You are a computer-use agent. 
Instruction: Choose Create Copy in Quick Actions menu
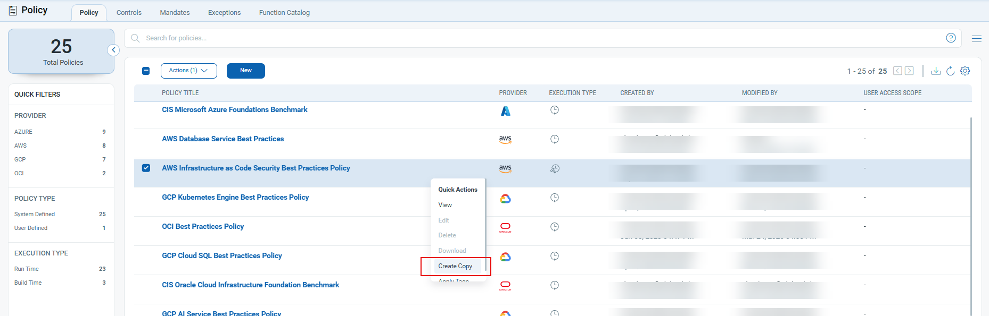point(455,266)
